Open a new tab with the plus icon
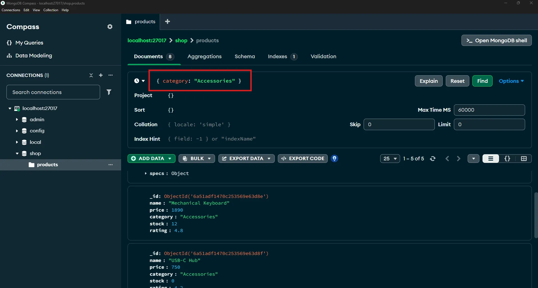 pos(167,22)
